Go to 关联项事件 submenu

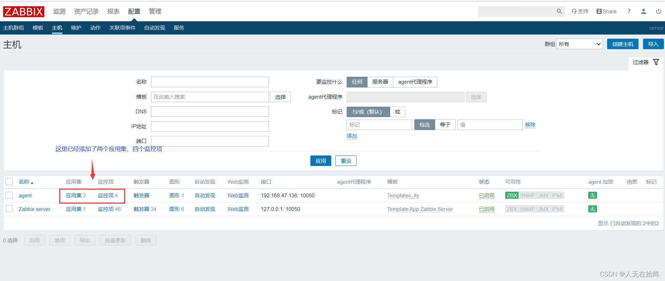point(122,28)
